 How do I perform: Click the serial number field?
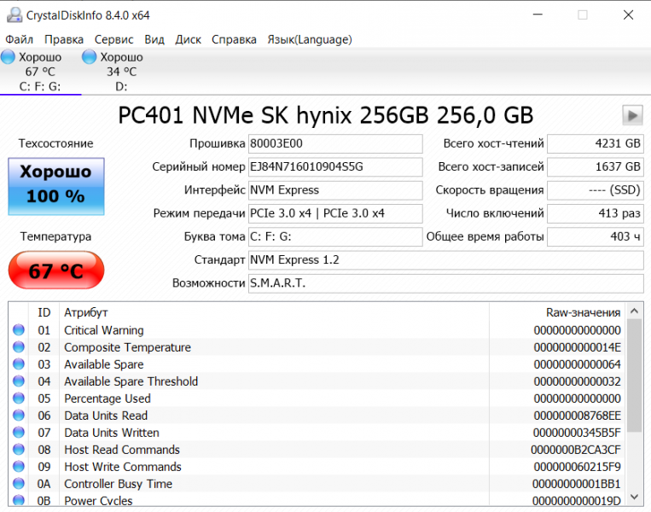coord(334,167)
